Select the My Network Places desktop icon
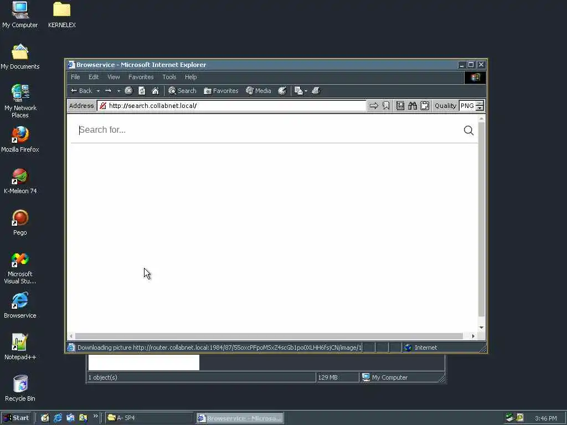The height and width of the screenshot is (425, 567). (20, 101)
